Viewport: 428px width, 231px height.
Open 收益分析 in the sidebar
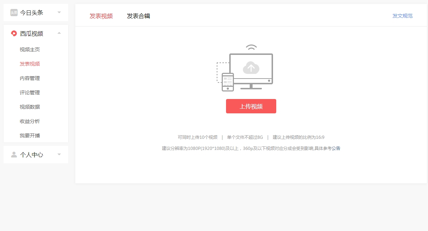pyautogui.click(x=29, y=121)
